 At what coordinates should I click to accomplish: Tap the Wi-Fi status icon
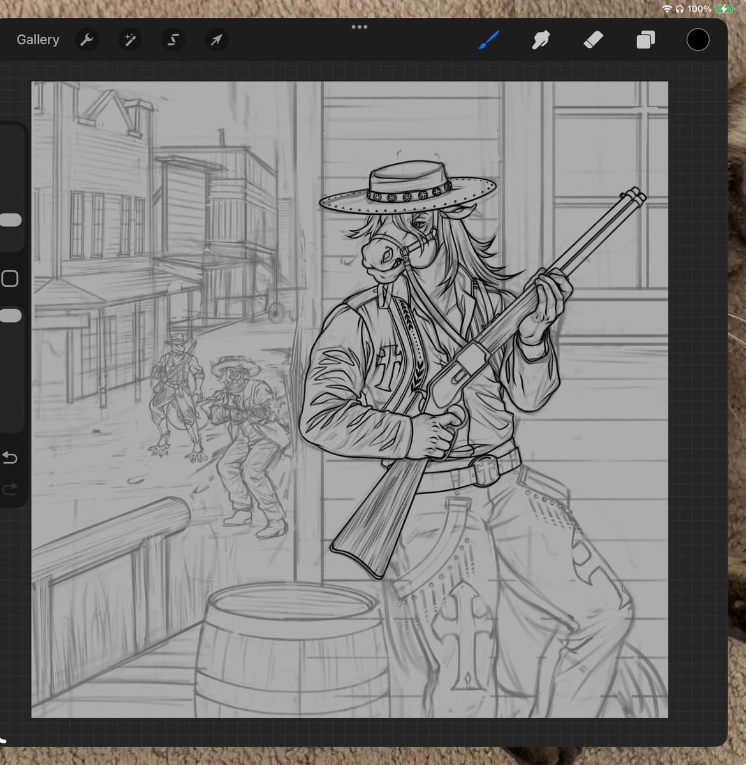(x=667, y=9)
